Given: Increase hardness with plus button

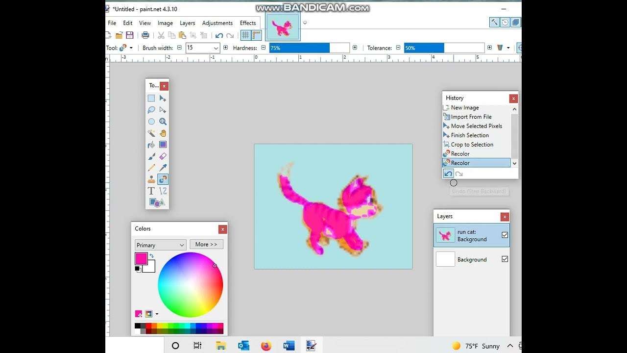Looking at the screenshot, I should [355, 48].
